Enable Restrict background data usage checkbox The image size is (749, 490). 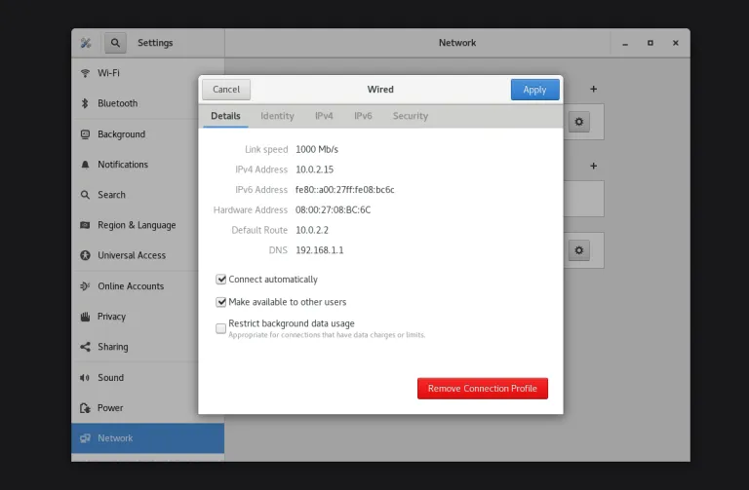220,328
